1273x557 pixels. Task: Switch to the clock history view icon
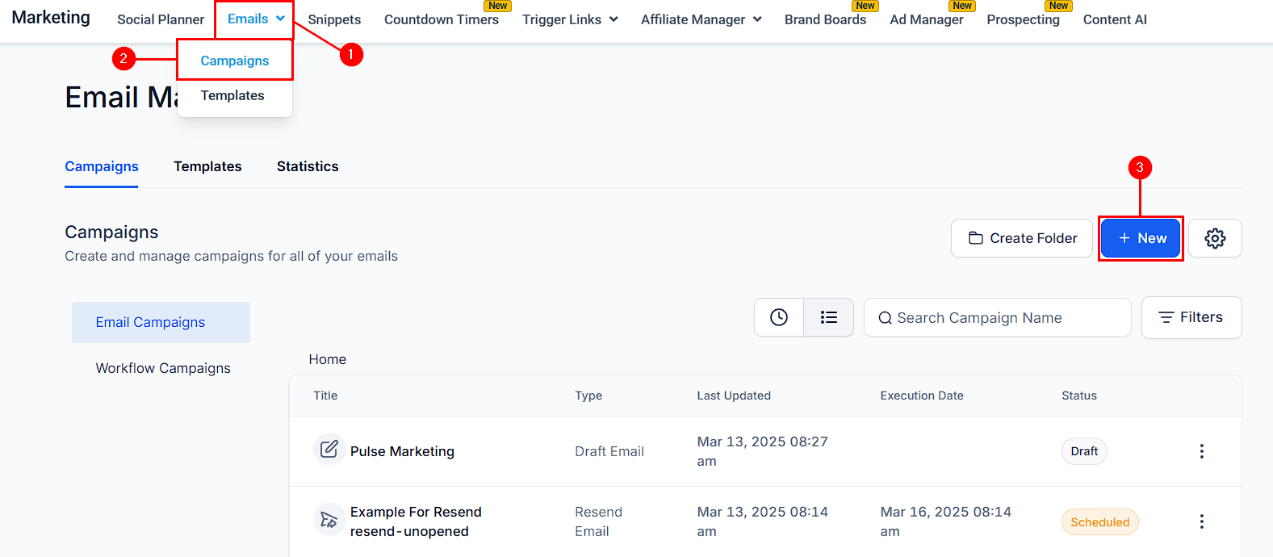779,317
